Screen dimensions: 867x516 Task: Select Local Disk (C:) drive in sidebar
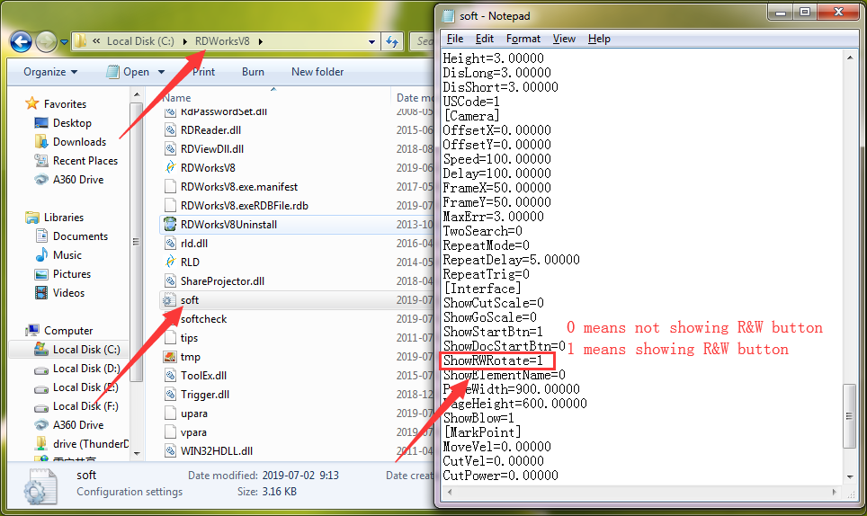tap(86, 349)
